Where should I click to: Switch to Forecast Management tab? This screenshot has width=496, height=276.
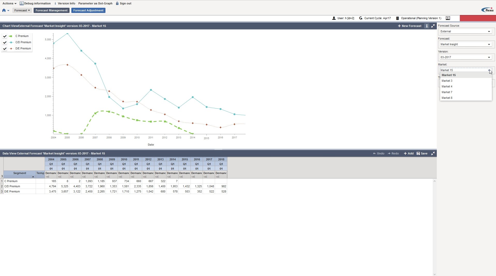click(51, 10)
